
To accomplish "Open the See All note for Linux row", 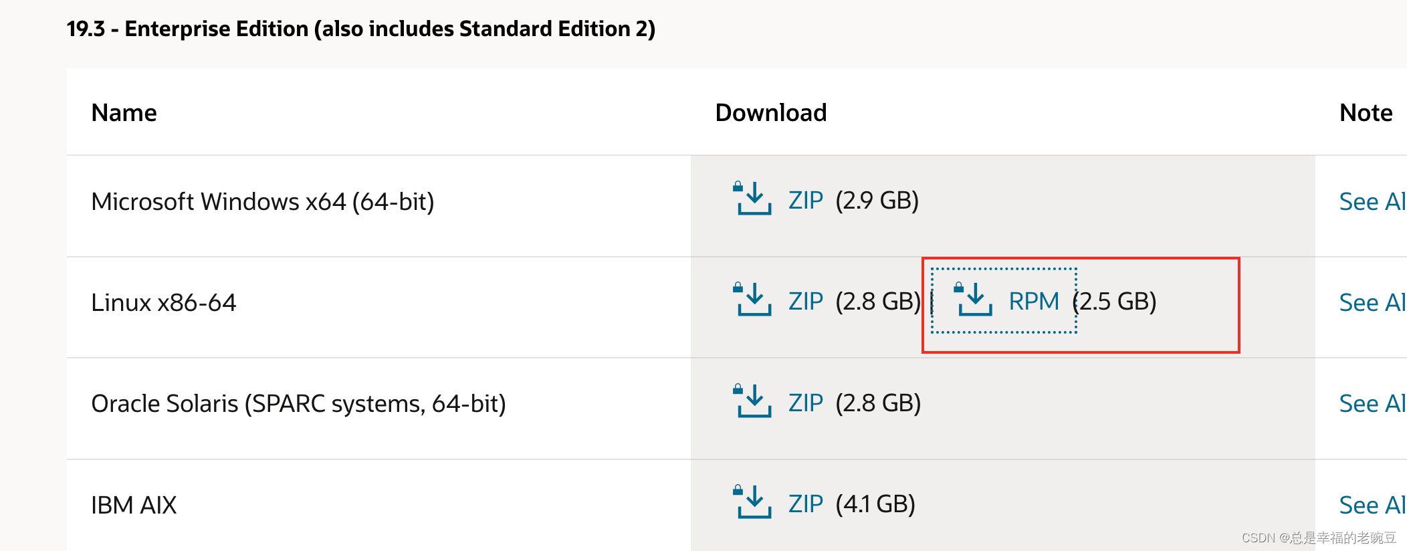I will point(1372,303).
